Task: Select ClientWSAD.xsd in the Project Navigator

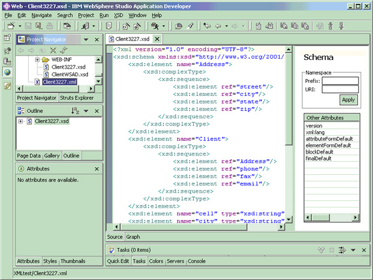Action: click(x=70, y=74)
